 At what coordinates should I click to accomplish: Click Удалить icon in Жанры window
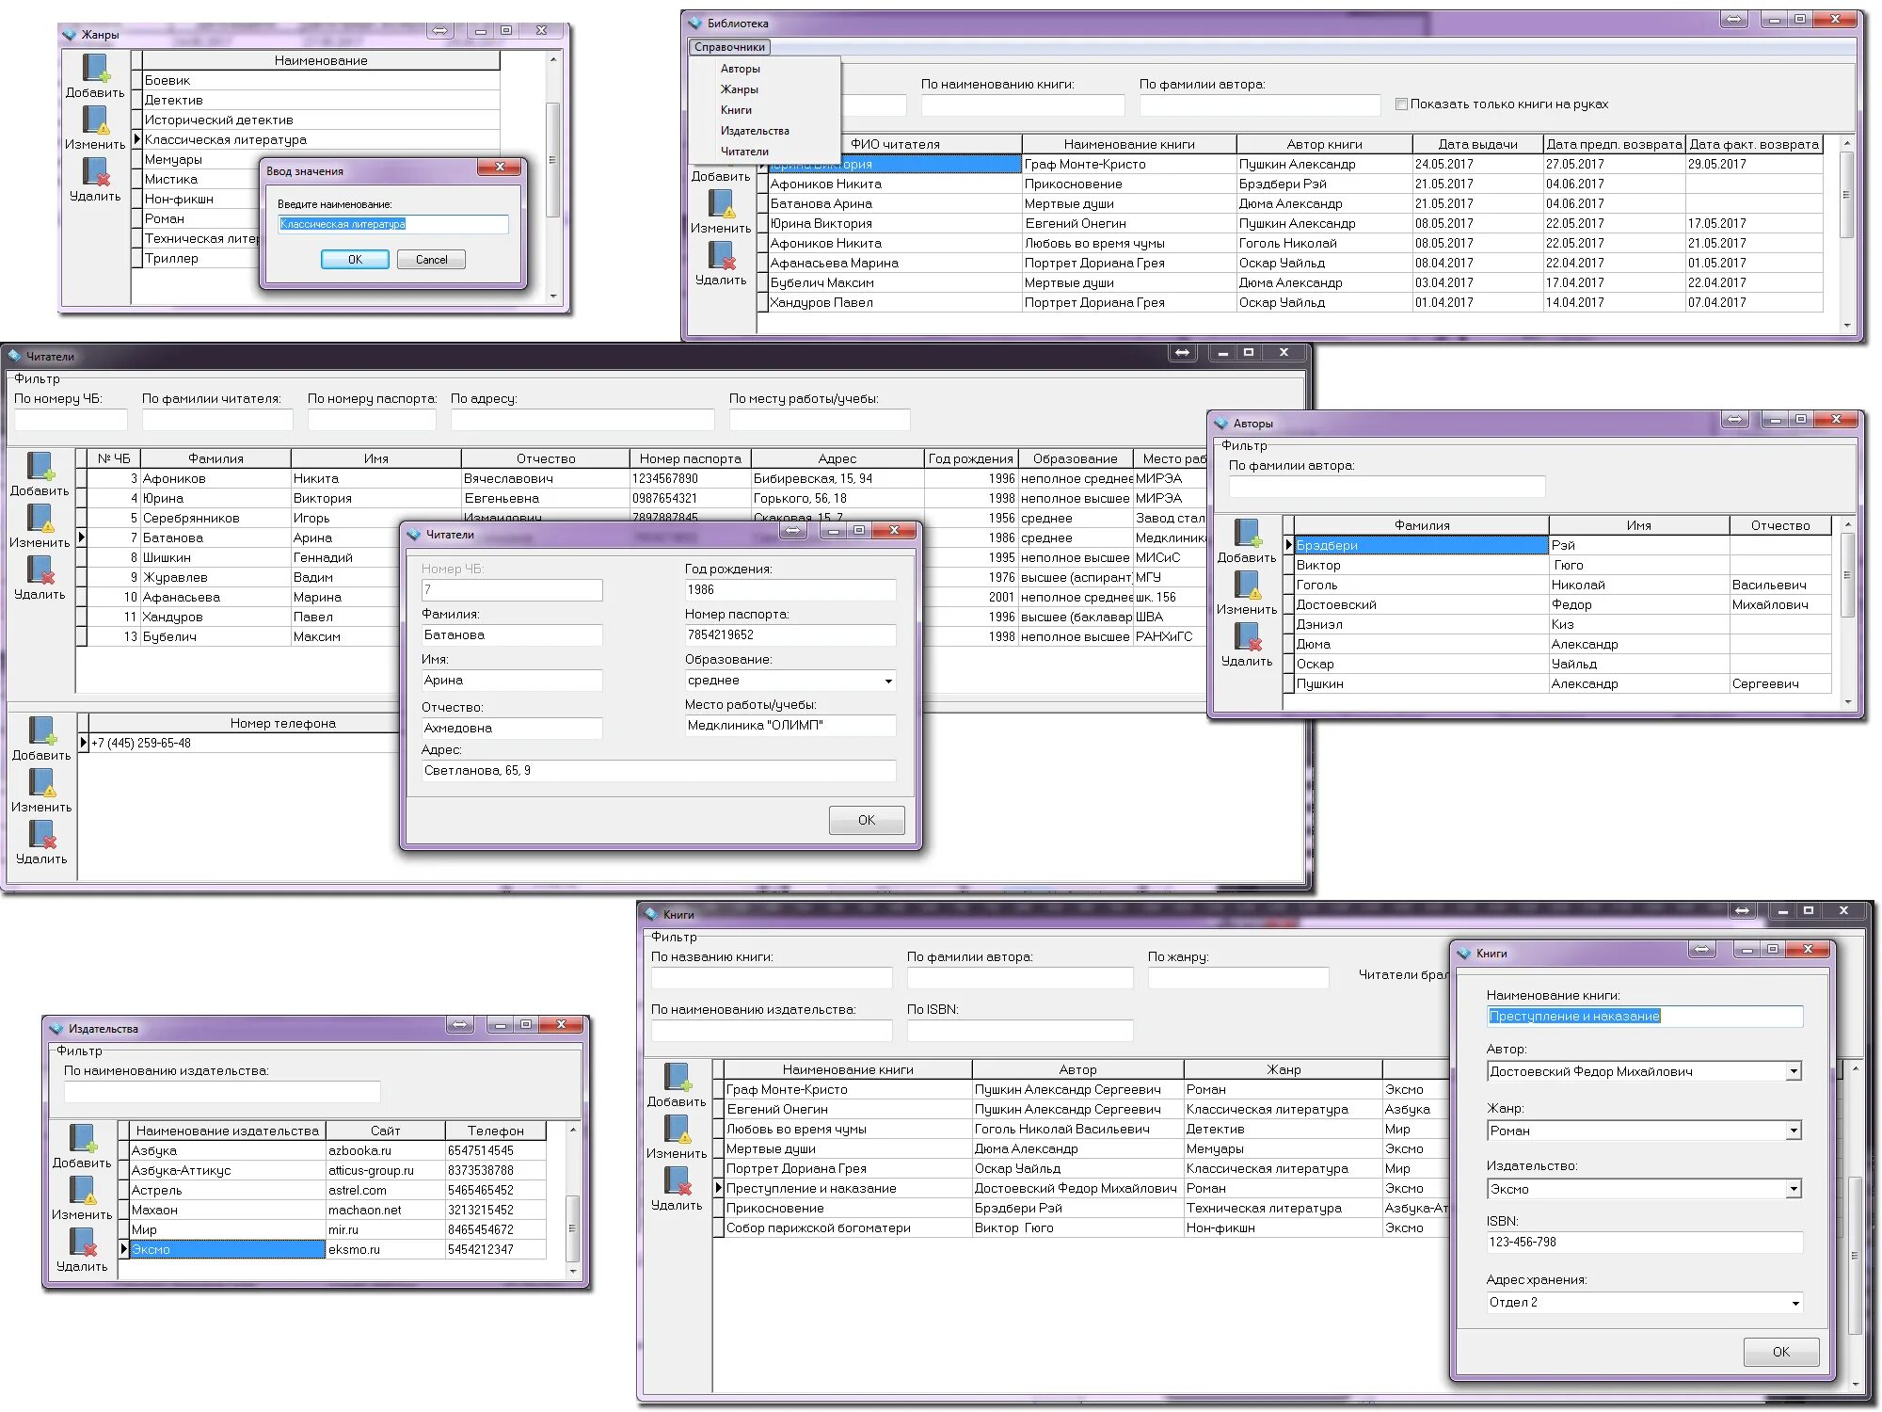[95, 172]
